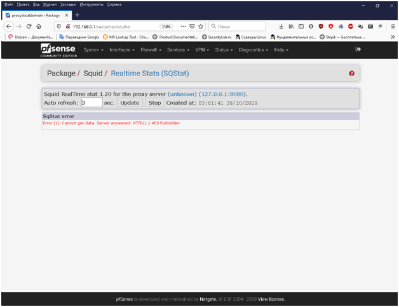399x307 pixels.
Task: Click the pfSense Community Edition logo
Action: click(58, 50)
